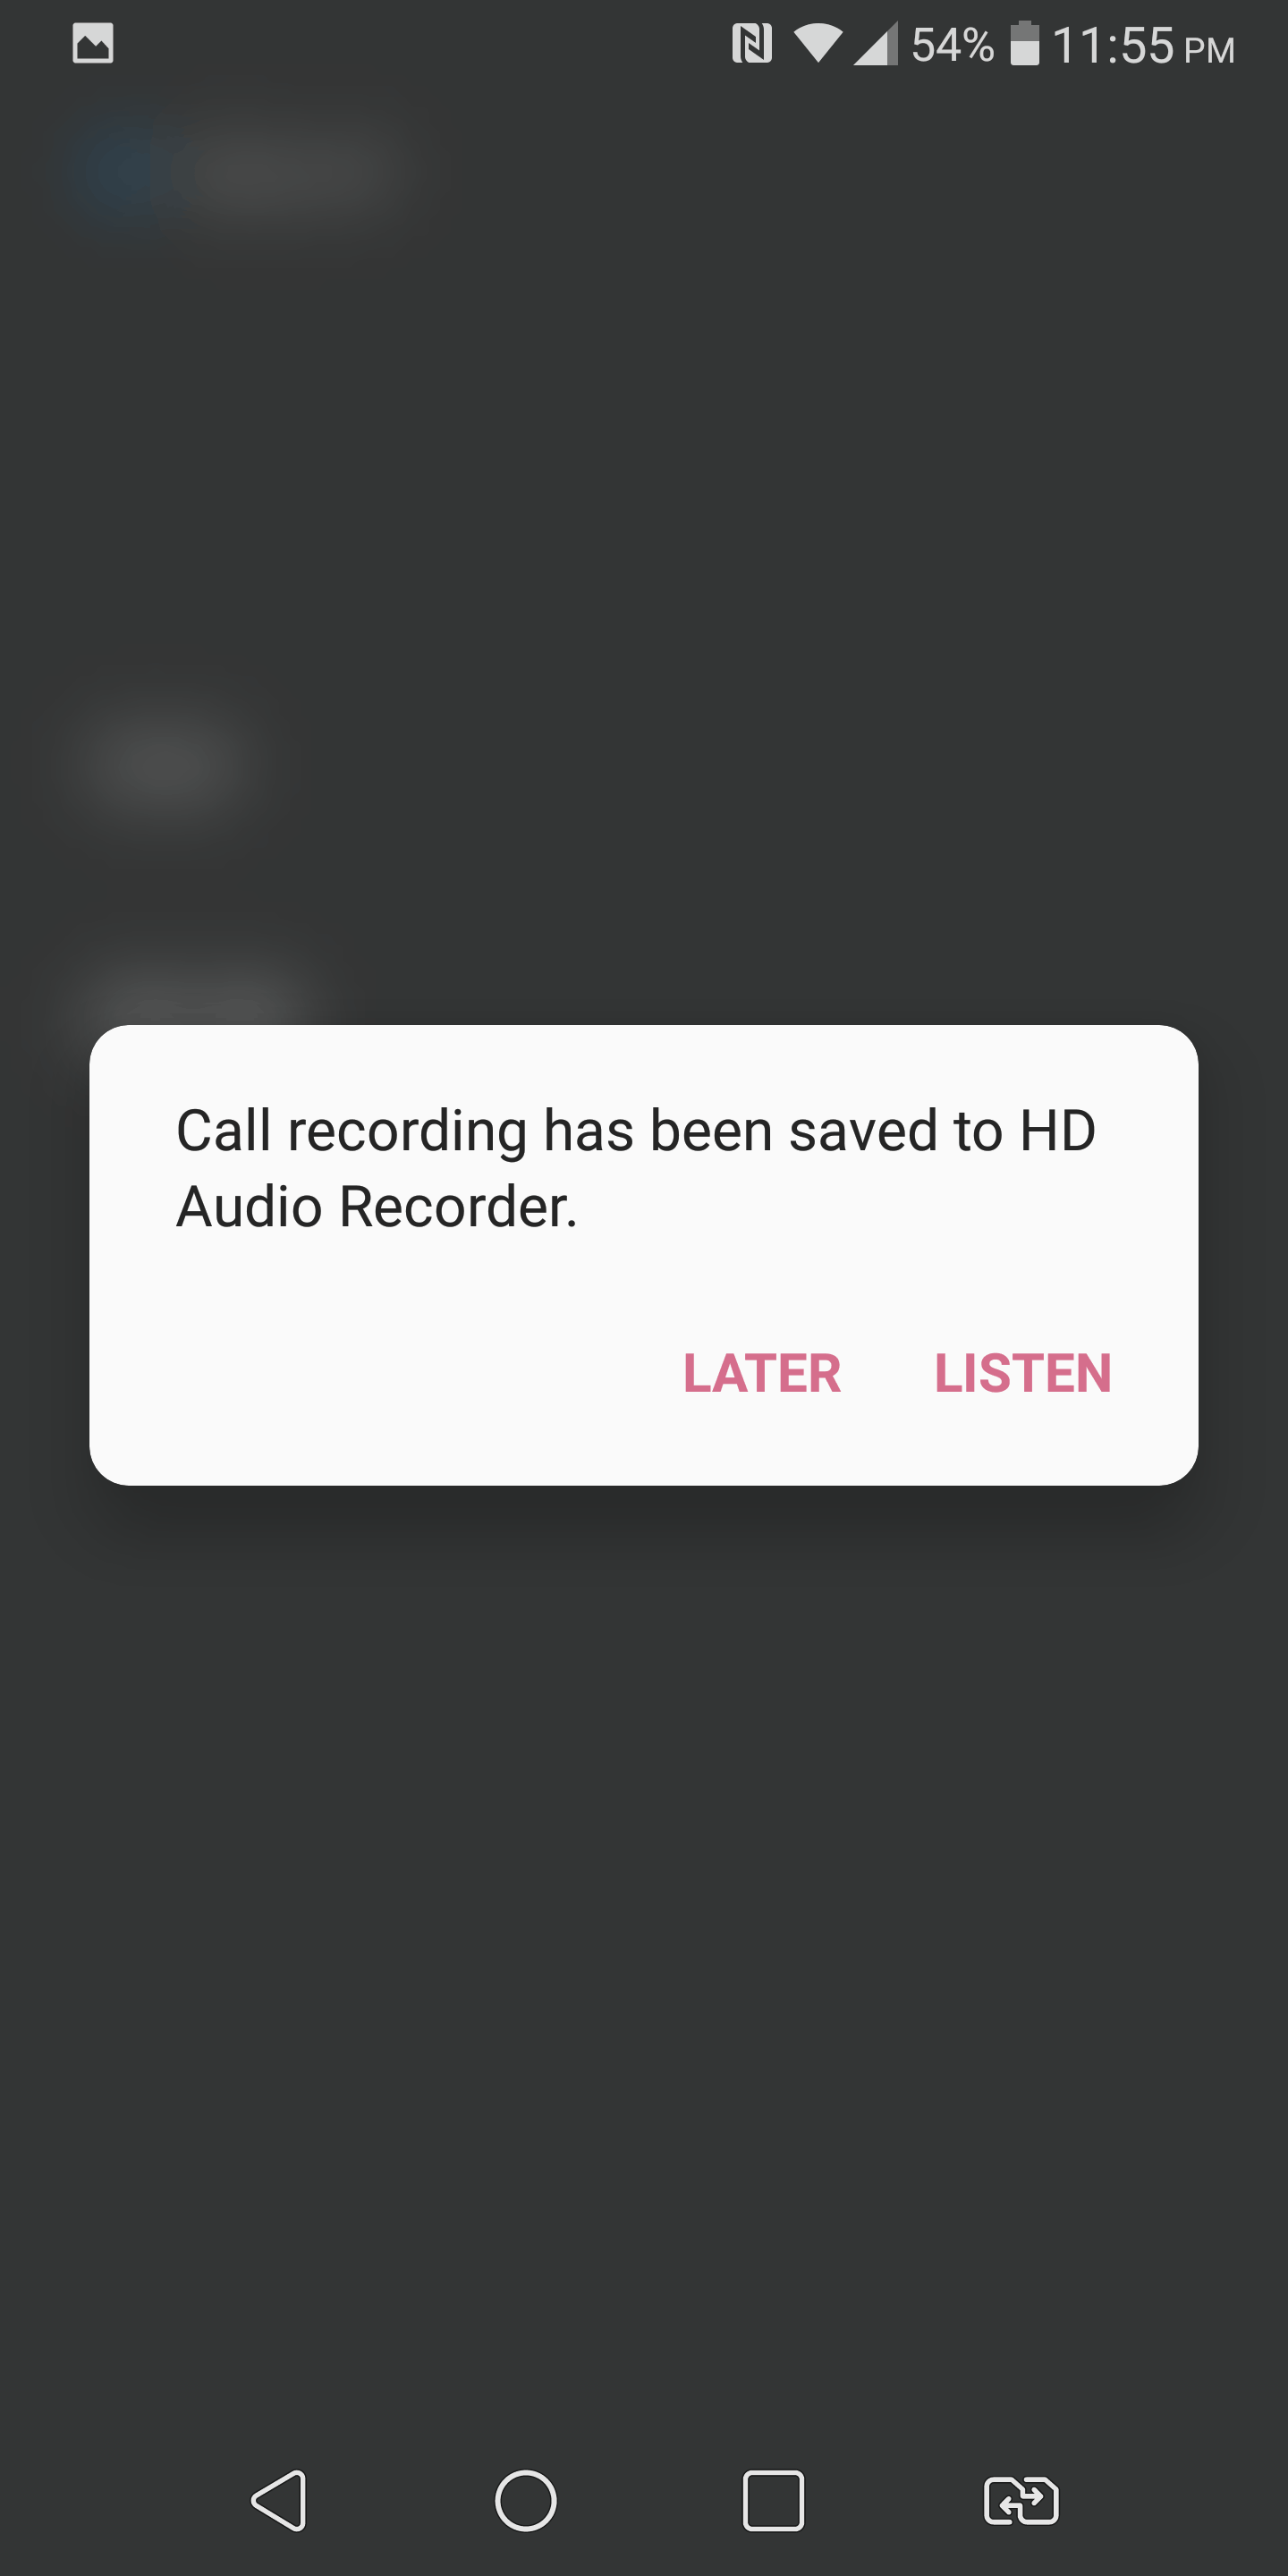The height and width of the screenshot is (2576, 1288).
Task: Tap the NFC status icon
Action: [x=752, y=44]
